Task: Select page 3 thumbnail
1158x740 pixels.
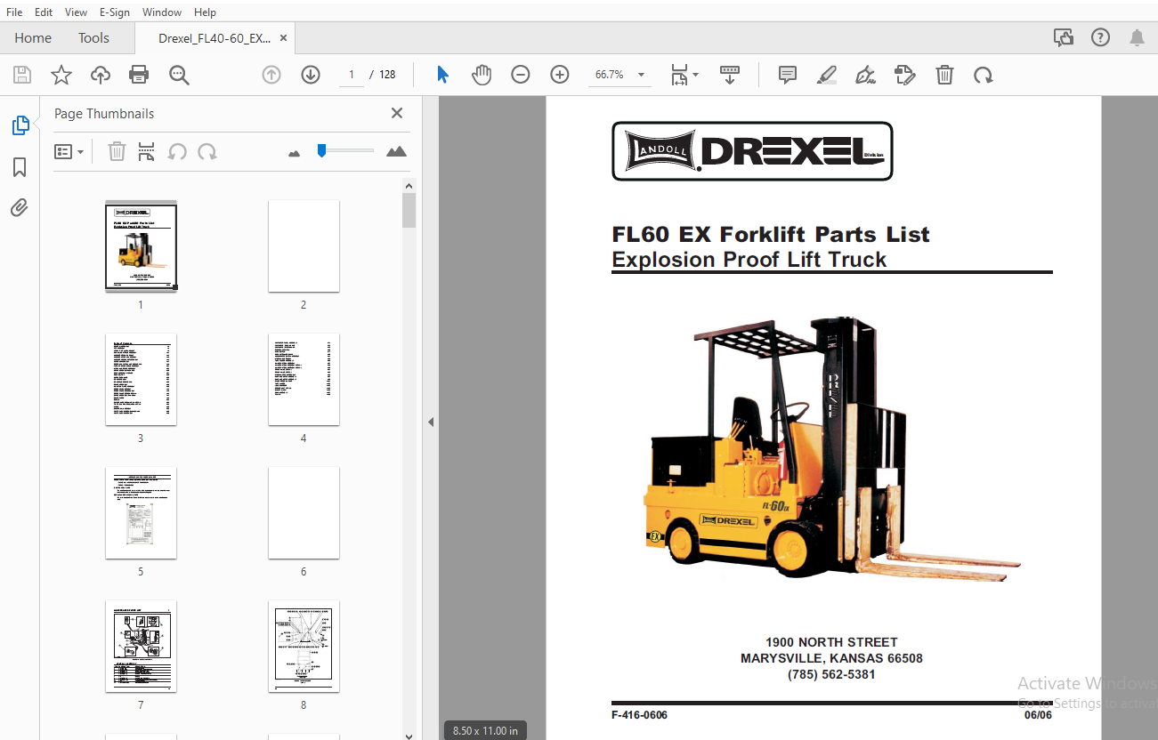Action: (x=141, y=380)
